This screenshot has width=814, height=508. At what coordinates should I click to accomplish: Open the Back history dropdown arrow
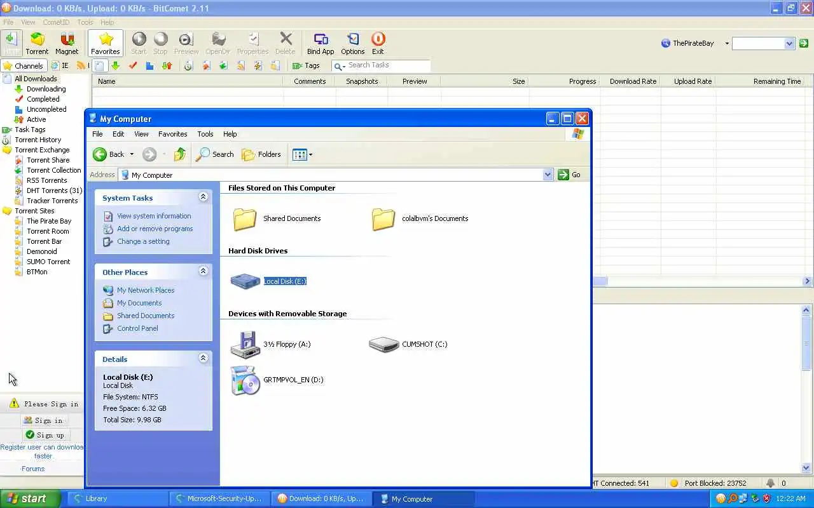132,154
